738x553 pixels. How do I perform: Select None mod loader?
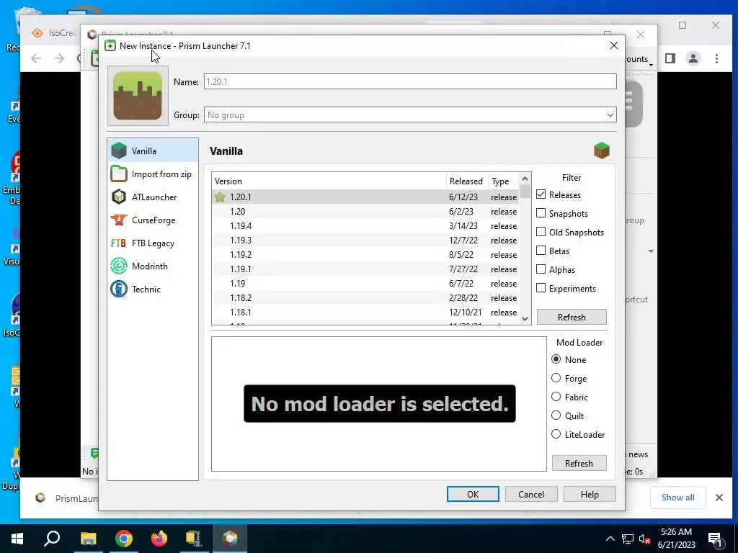pyautogui.click(x=556, y=360)
